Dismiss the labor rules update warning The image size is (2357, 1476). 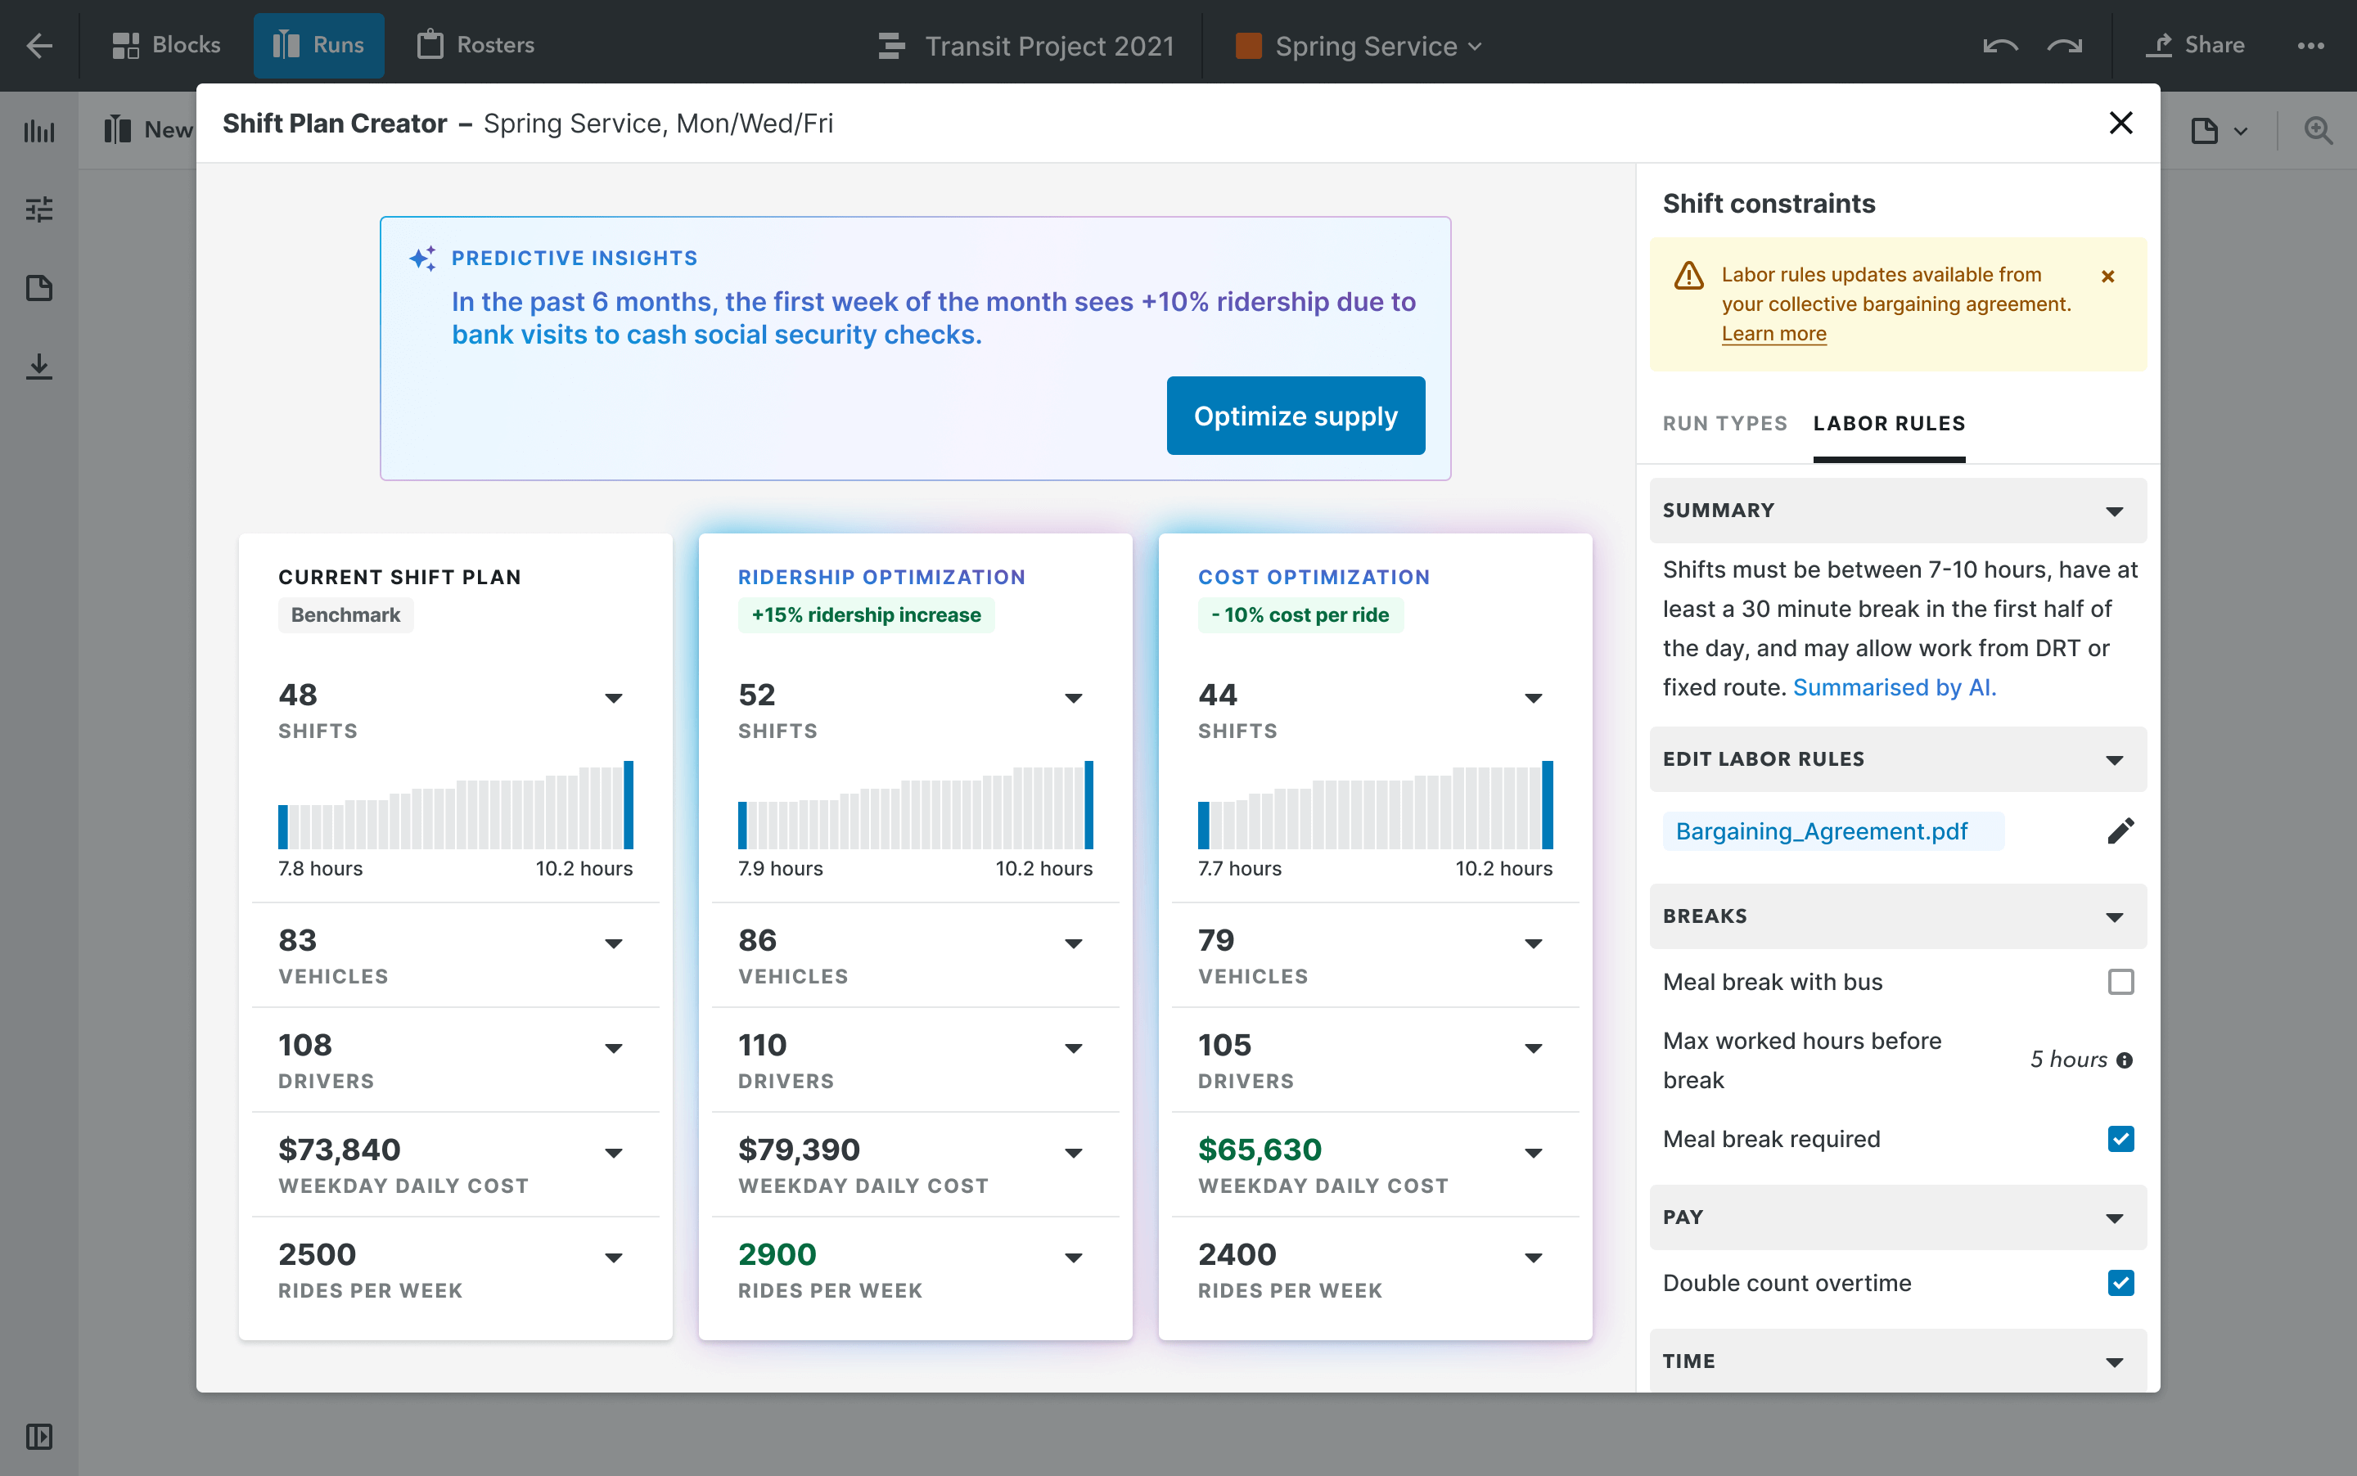pos(2108,277)
